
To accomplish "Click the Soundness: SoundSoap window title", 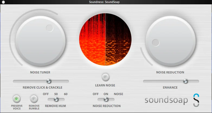I will 104,2.
